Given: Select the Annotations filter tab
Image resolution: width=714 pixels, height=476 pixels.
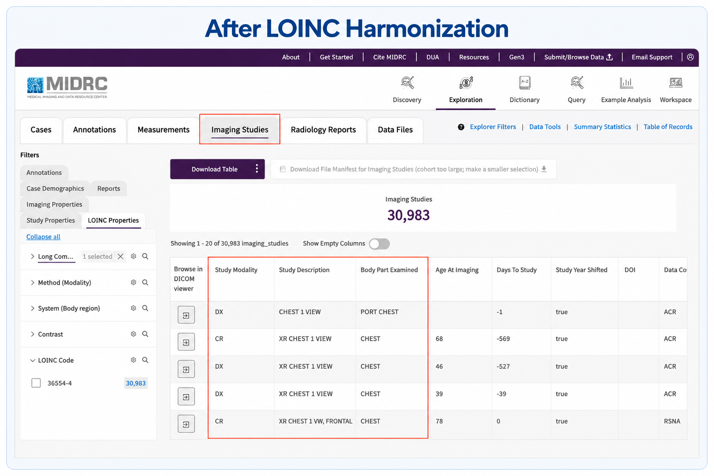Looking at the screenshot, I should tap(44, 173).
